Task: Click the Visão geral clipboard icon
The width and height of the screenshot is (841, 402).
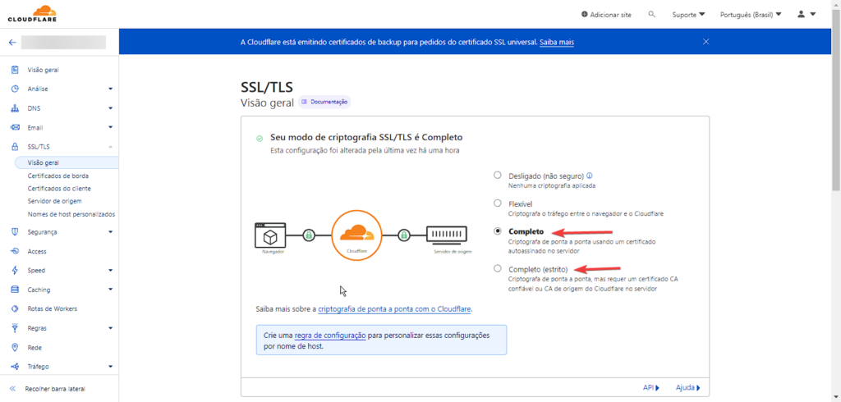Action: [x=15, y=70]
